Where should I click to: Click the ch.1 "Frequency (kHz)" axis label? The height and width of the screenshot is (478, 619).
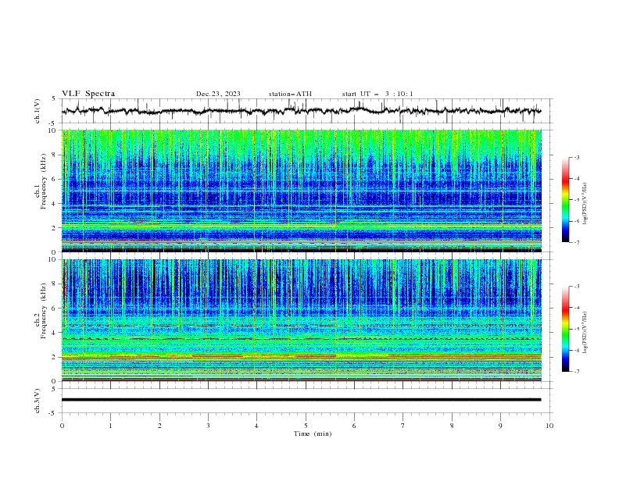coord(44,181)
